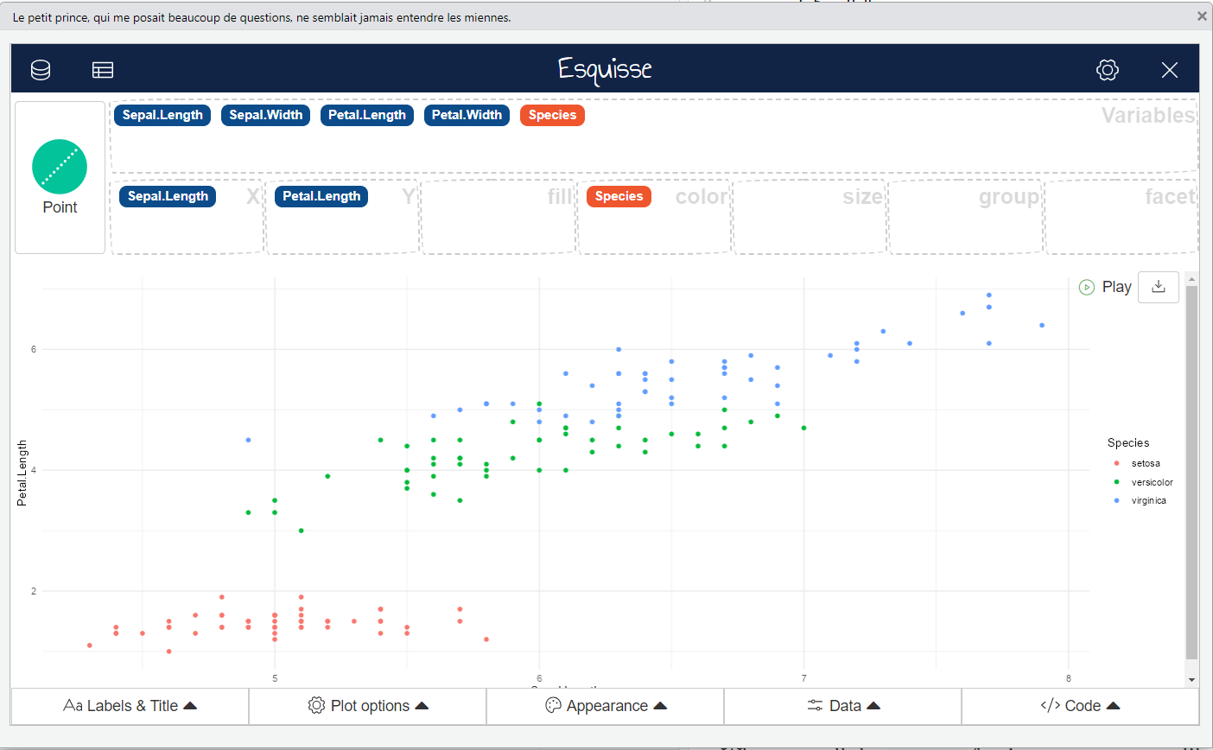Open the Data filter menu
This screenshot has width=1213, height=750.
coord(843,706)
